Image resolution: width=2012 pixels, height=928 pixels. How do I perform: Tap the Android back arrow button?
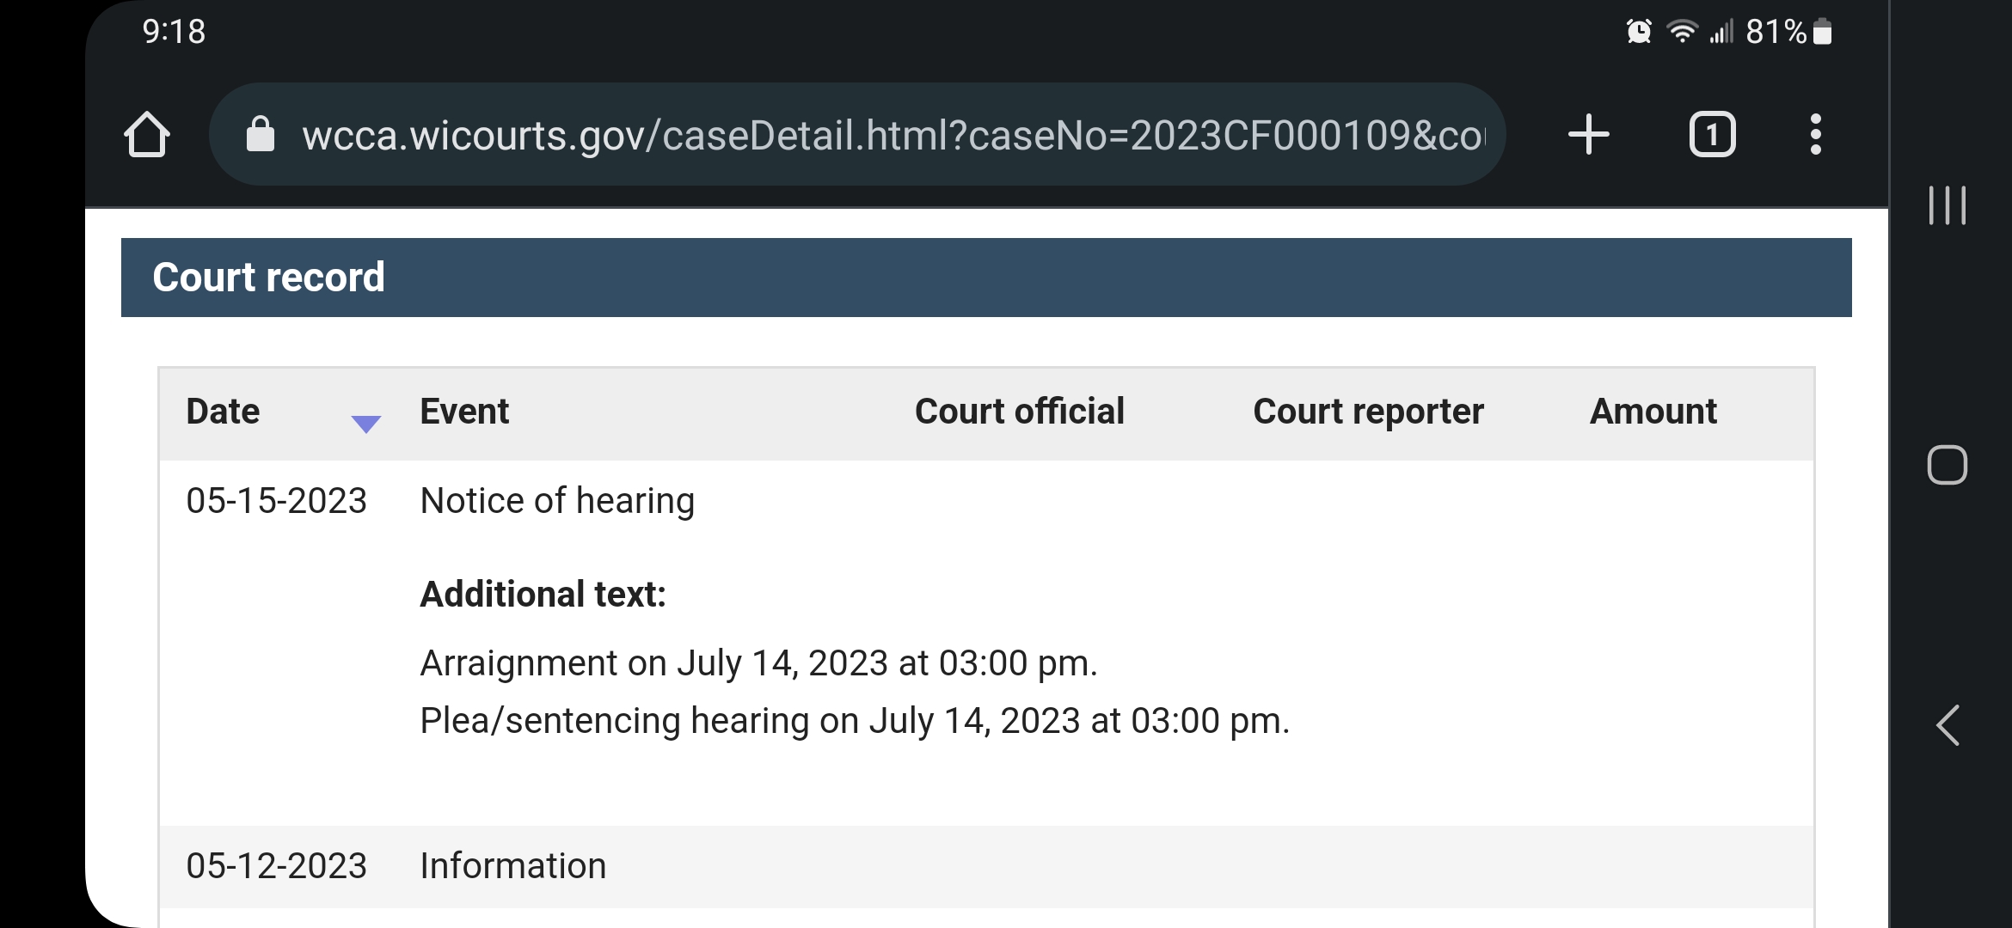(1948, 725)
